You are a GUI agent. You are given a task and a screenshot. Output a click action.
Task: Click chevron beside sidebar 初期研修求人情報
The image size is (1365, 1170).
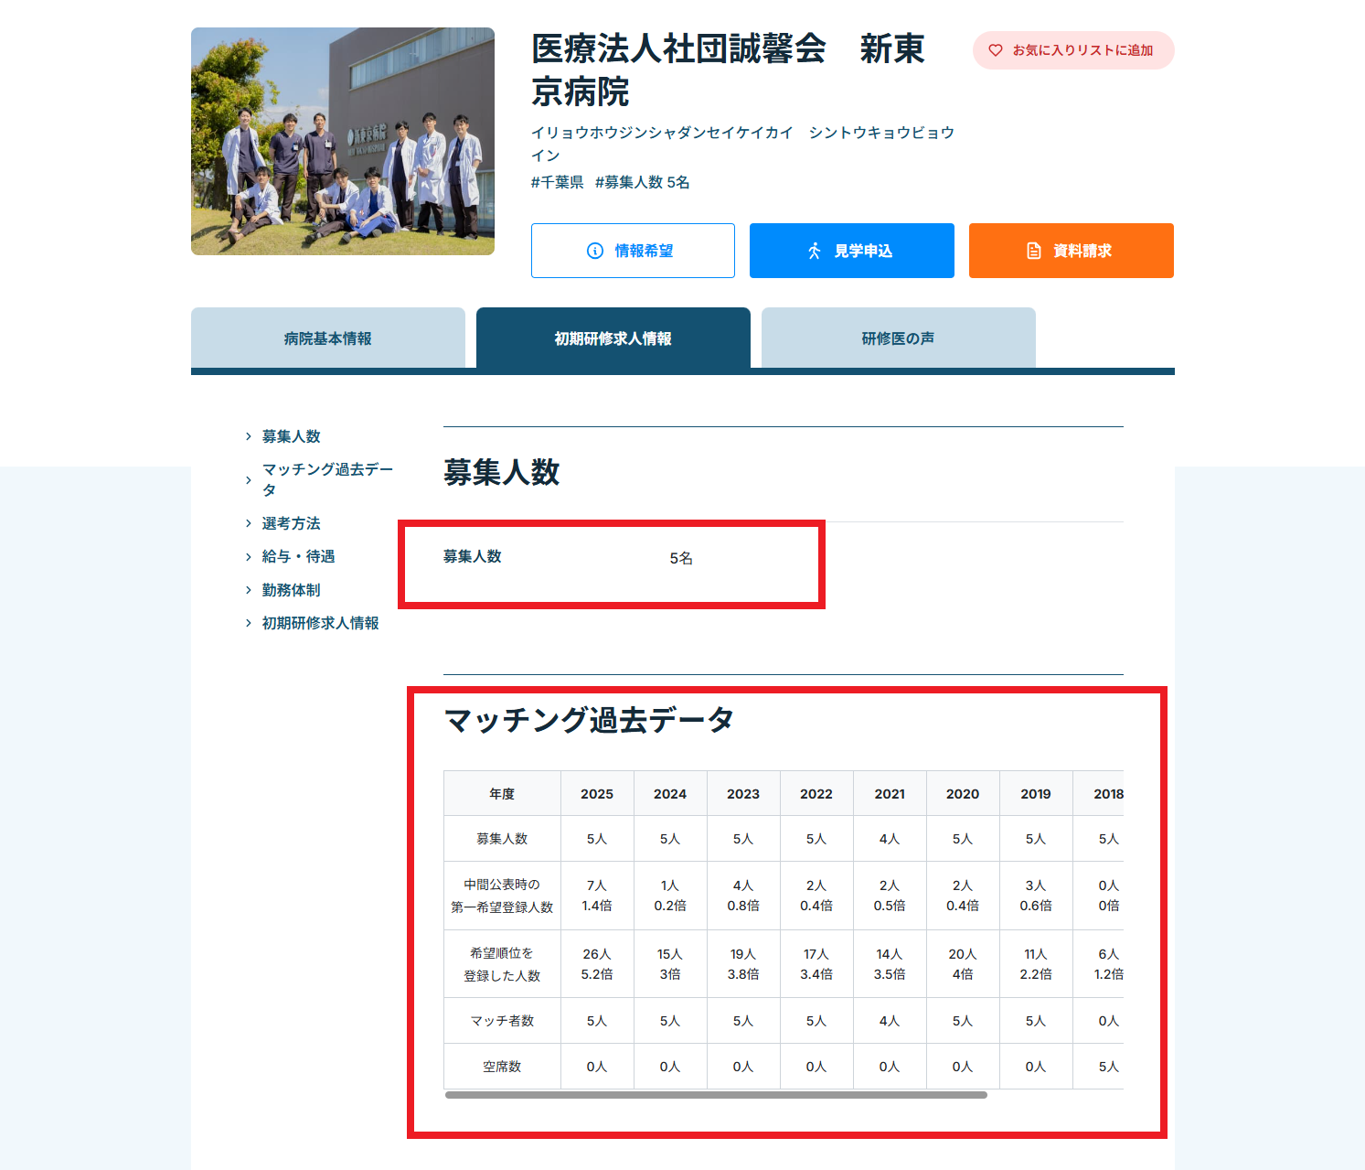coord(248,623)
